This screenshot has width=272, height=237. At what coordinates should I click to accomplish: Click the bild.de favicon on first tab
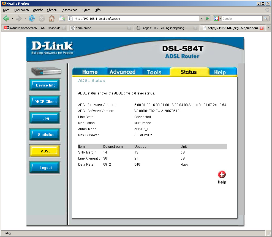[x=7, y=28]
